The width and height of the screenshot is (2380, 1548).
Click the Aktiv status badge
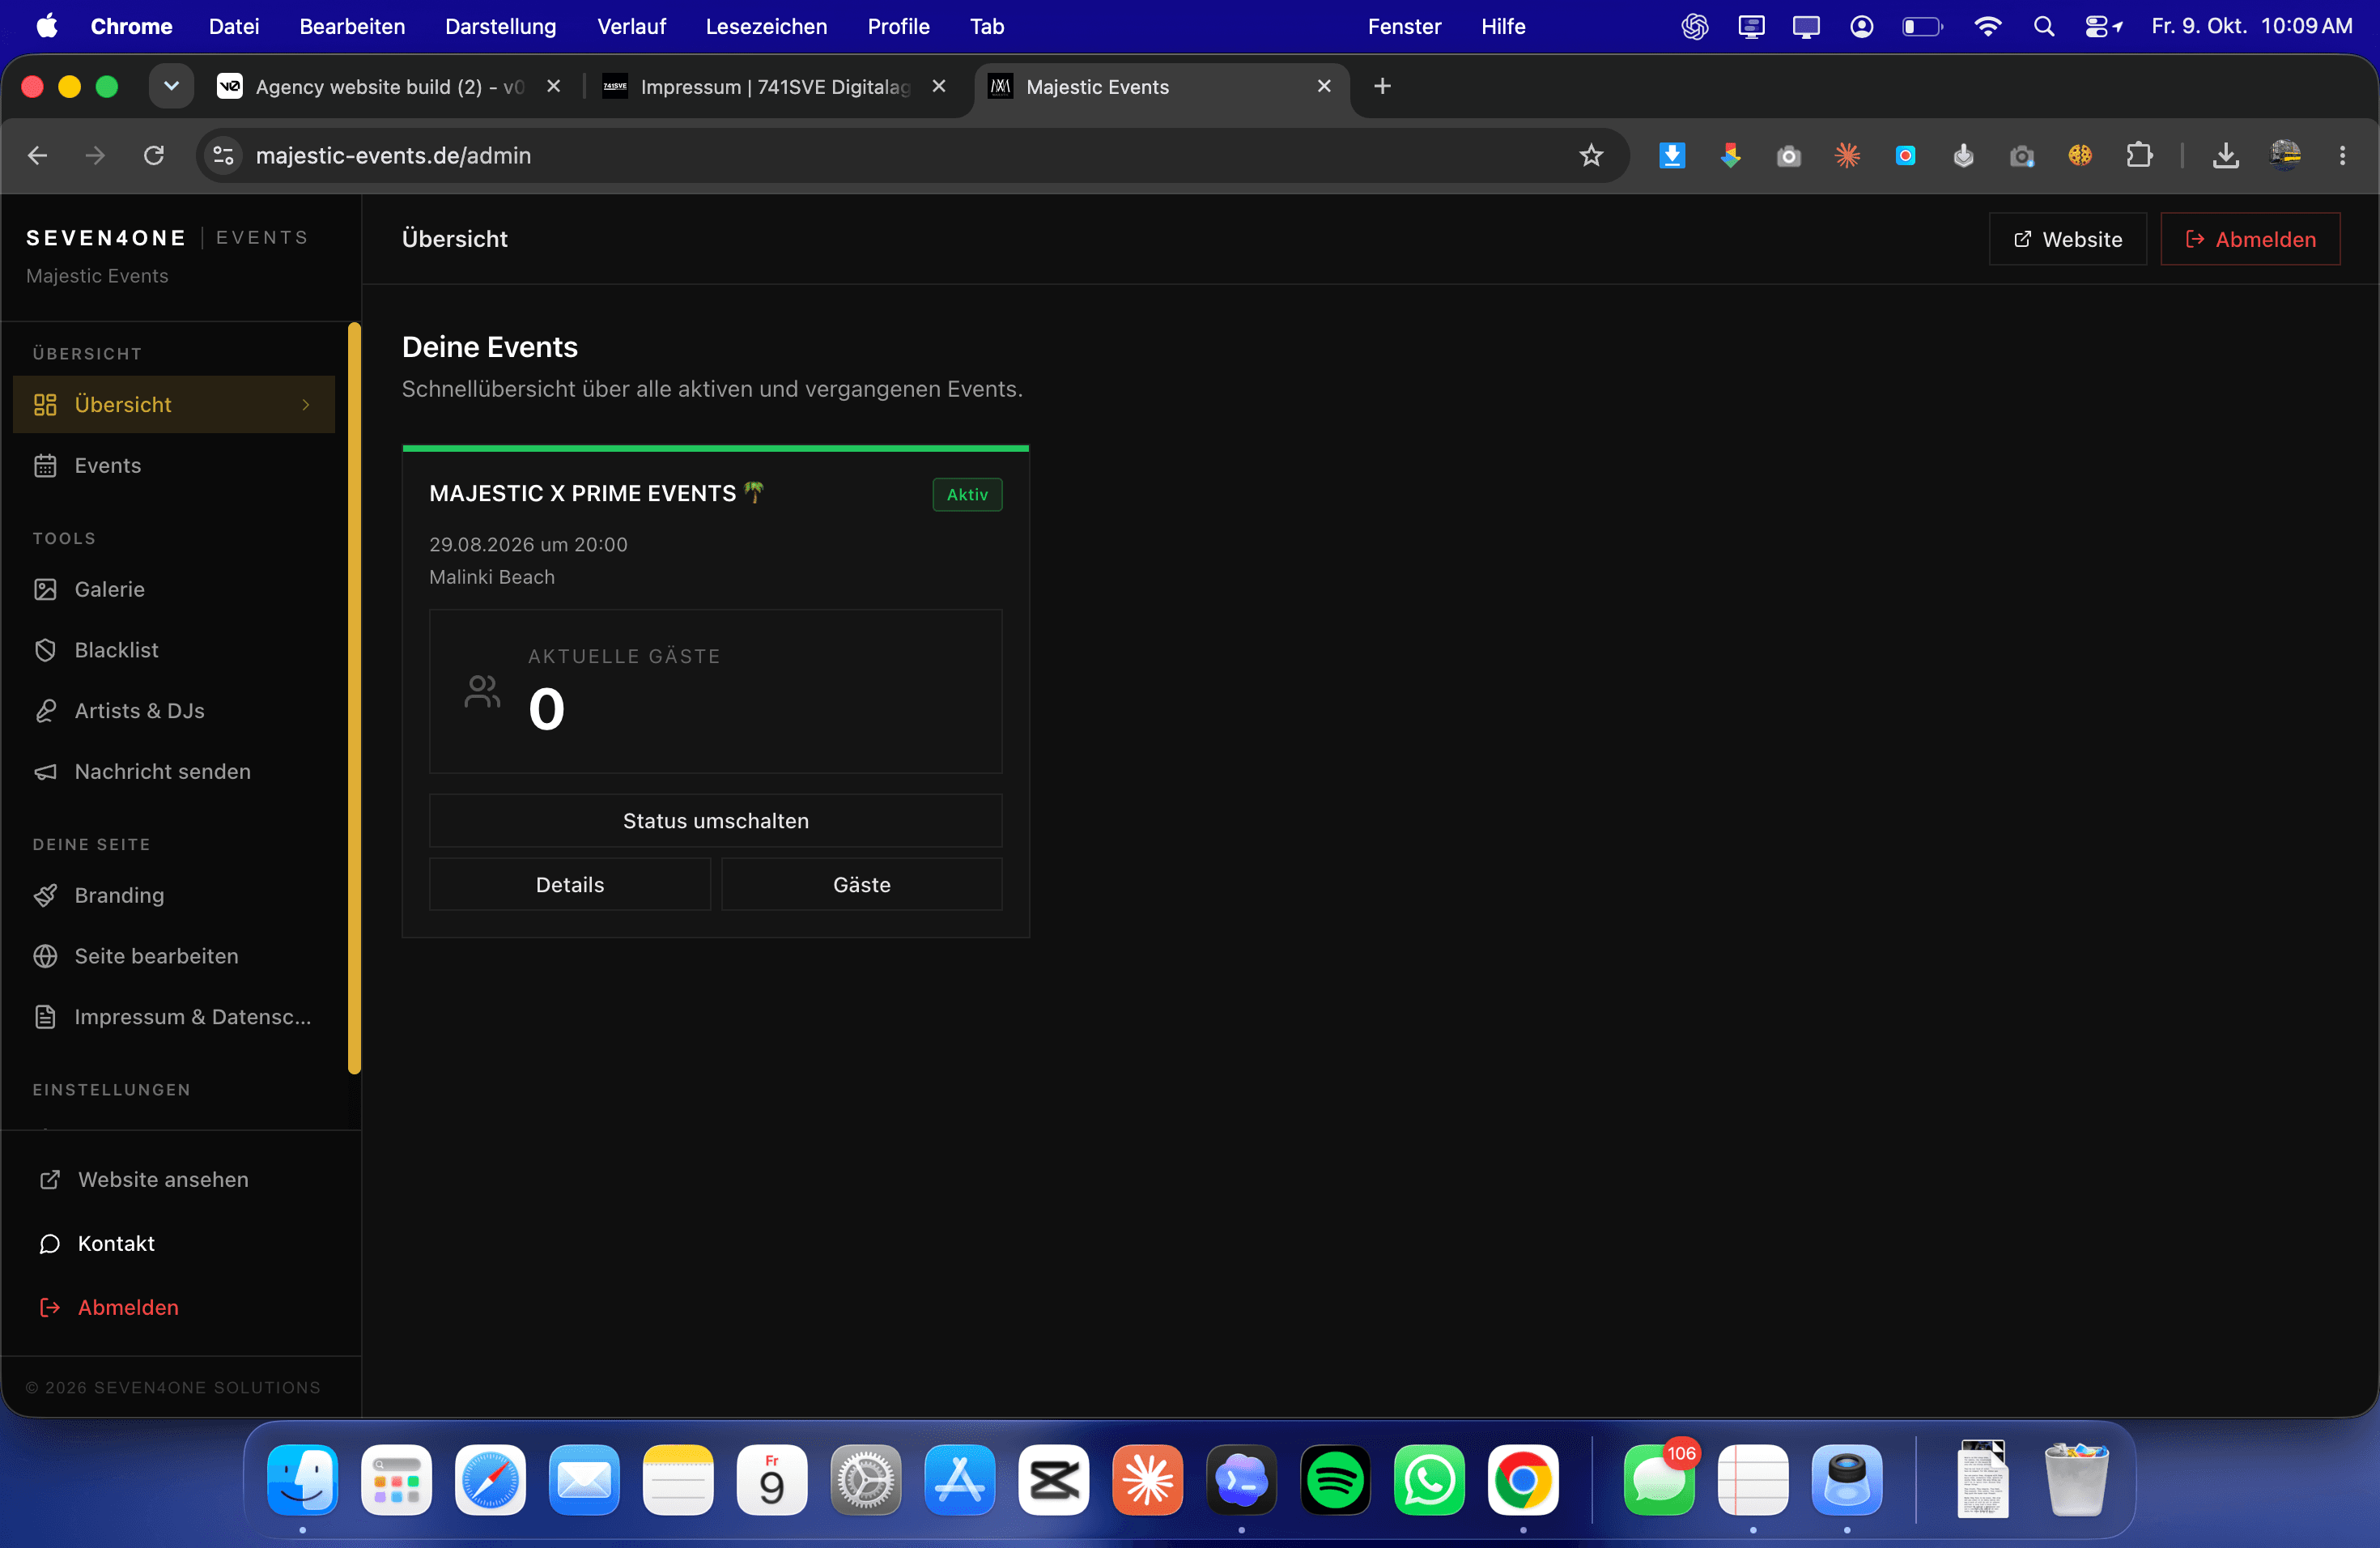point(967,494)
